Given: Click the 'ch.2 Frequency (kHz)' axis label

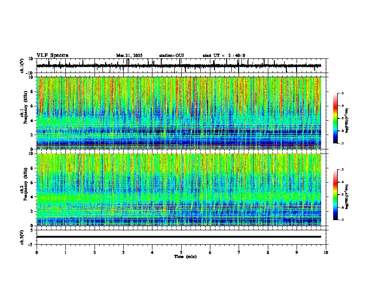Looking at the screenshot, I should pos(24,184).
